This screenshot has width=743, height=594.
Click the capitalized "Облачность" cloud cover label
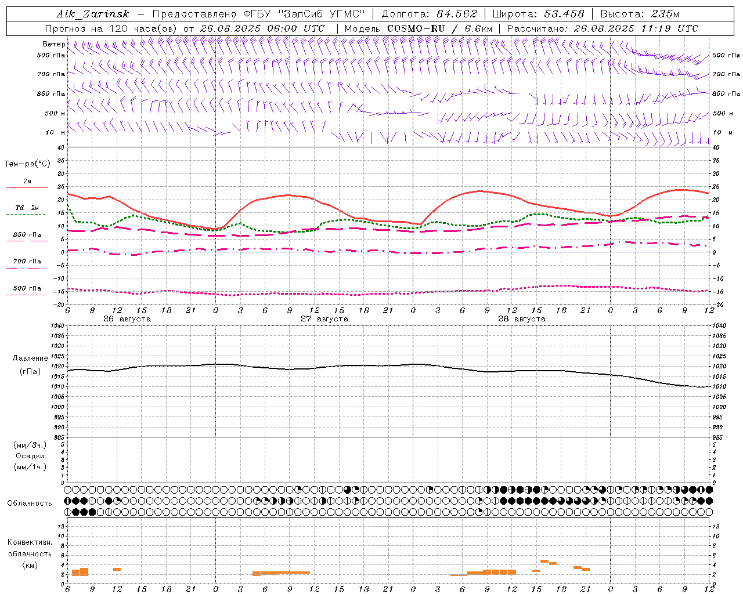click(x=30, y=504)
